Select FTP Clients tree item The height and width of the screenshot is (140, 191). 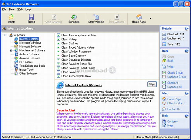pyautogui.click(x=26, y=62)
